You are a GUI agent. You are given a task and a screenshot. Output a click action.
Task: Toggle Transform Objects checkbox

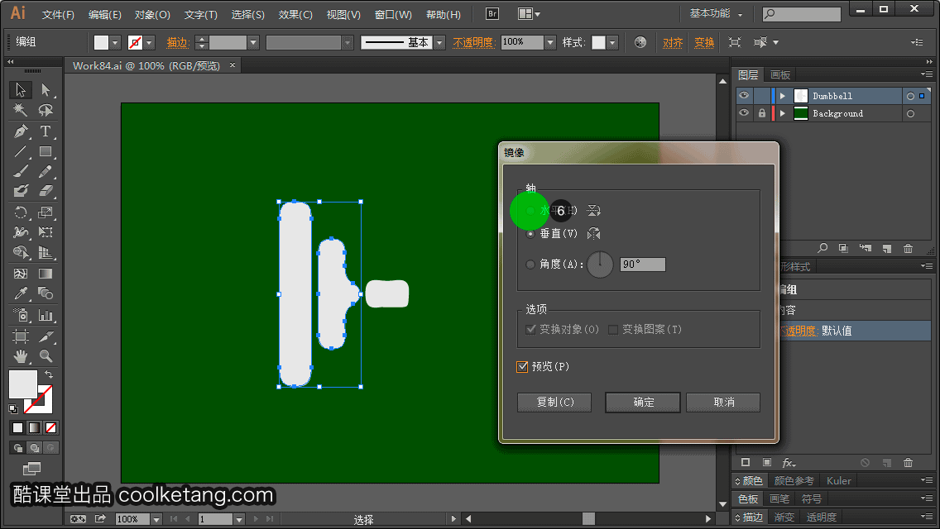530,330
